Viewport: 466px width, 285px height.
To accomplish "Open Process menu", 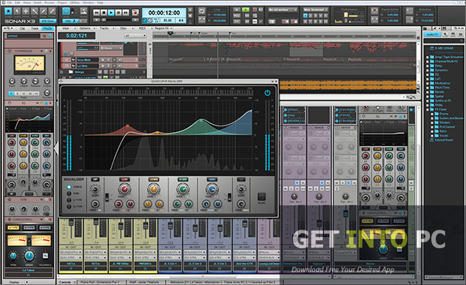I will pos(49,3).
